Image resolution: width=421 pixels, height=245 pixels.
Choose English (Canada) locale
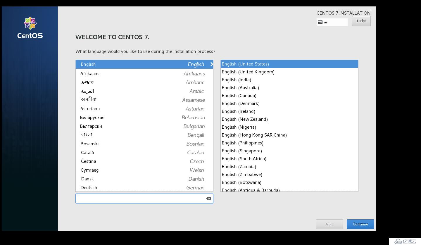click(289, 96)
